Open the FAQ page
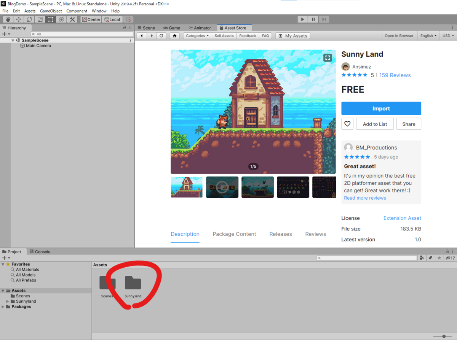This screenshot has height=340, width=457. tap(265, 36)
